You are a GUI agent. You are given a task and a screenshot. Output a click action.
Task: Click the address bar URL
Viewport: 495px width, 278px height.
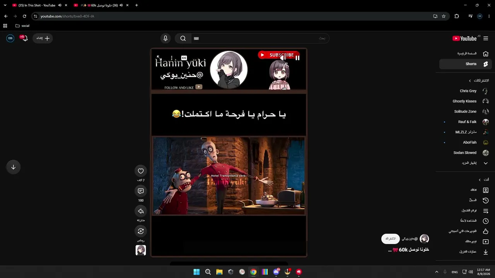(x=67, y=16)
